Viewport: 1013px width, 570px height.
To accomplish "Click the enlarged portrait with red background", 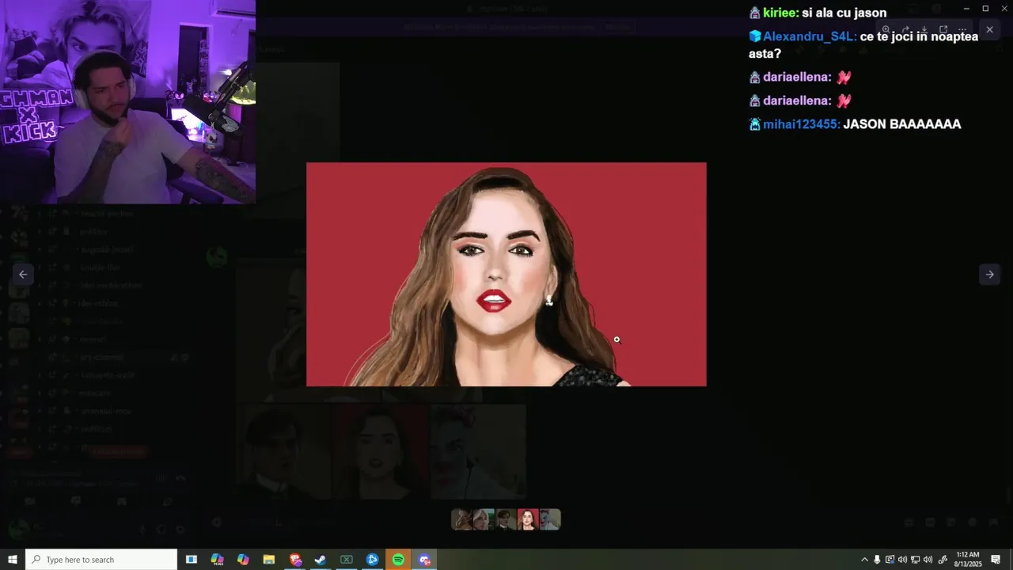I will tap(506, 274).
